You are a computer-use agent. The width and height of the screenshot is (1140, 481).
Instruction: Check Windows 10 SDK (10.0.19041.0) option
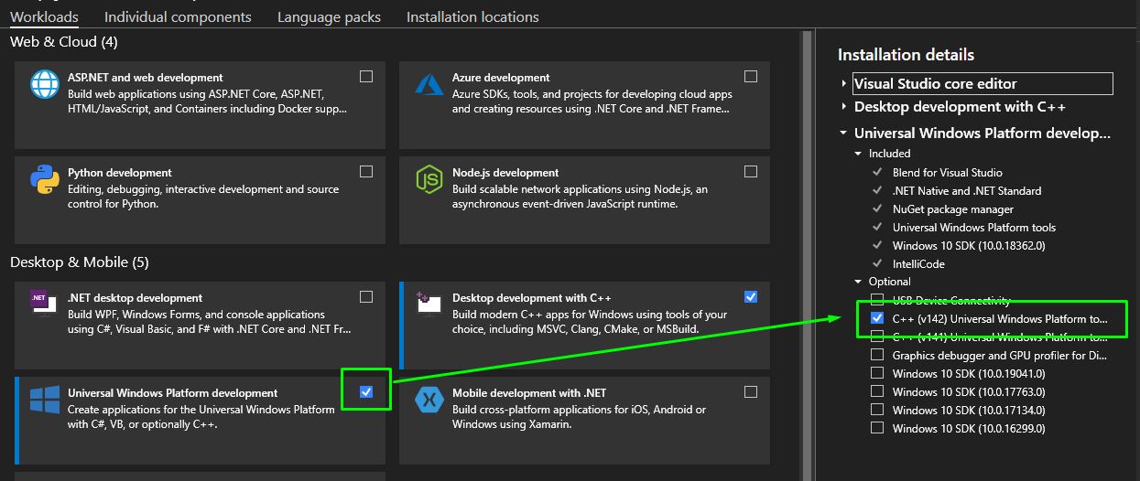(x=877, y=373)
